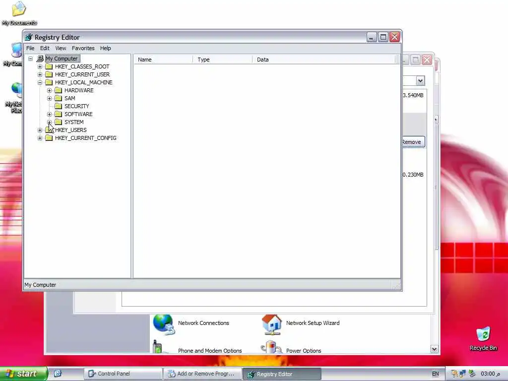This screenshot has height=381, width=508.
Task: Expand the SOFTWARE subkey
Action: point(49,114)
